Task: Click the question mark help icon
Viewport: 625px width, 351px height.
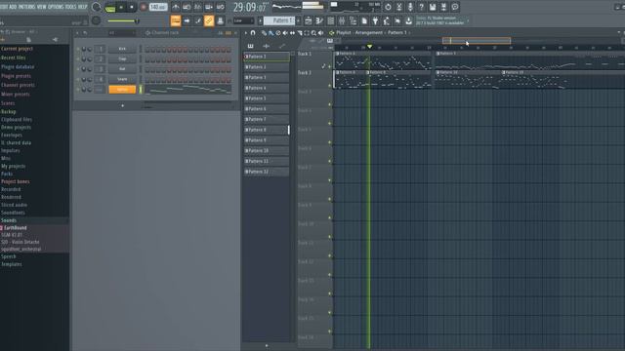Action: [421, 7]
